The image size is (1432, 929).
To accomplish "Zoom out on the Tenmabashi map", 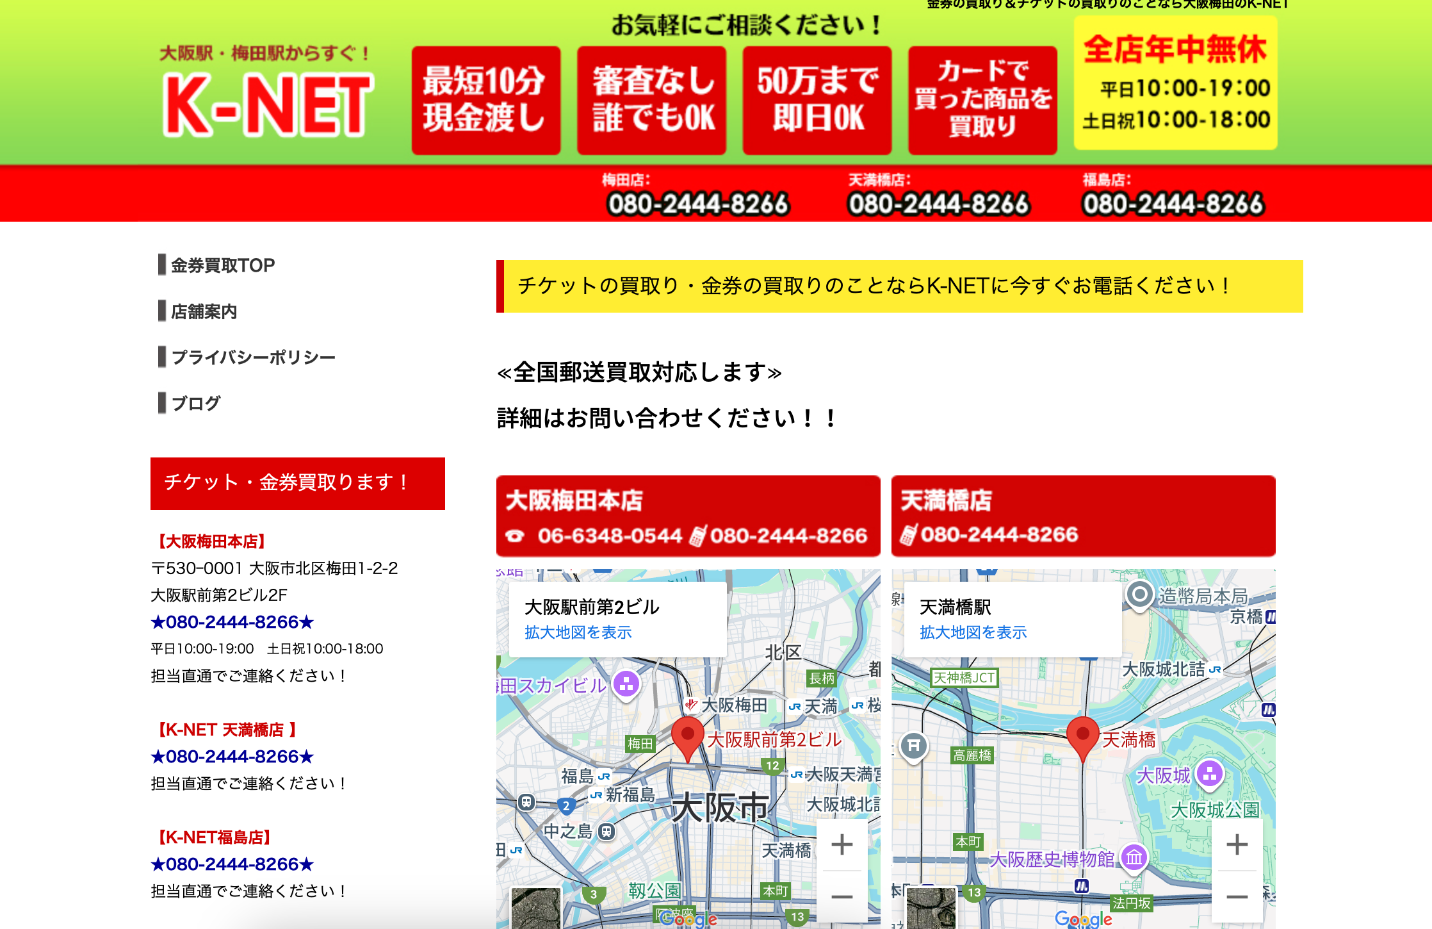I will [x=1237, y=896].
